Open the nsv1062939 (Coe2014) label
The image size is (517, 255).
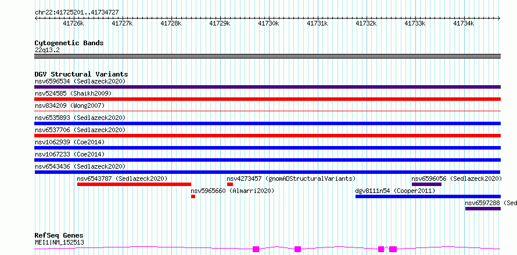click(70, 142)
